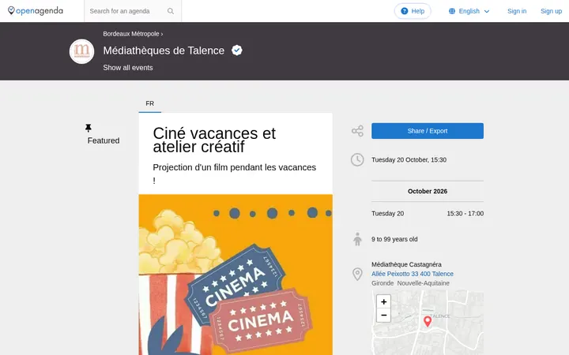Image resolution: width=569 pixels, height=355 pixels.
Task: Click the location pin icon beside address
Action: 357,275
